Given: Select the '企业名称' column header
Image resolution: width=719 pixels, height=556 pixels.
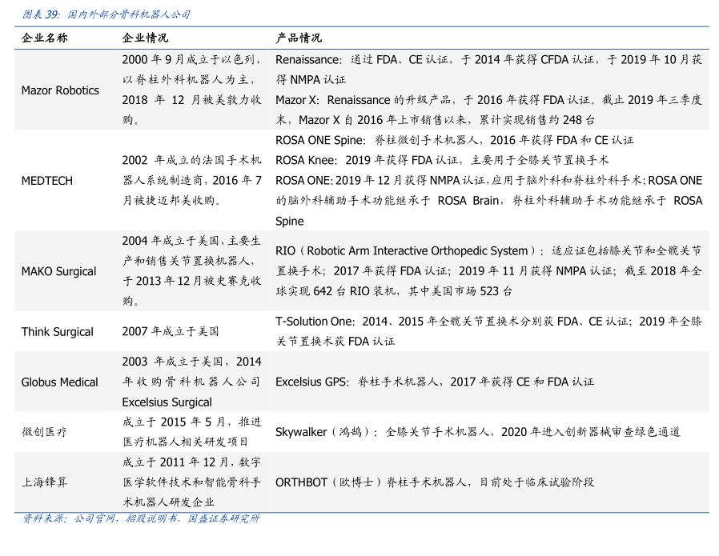Looking at the screenshot, I should [x=45, y=38].
